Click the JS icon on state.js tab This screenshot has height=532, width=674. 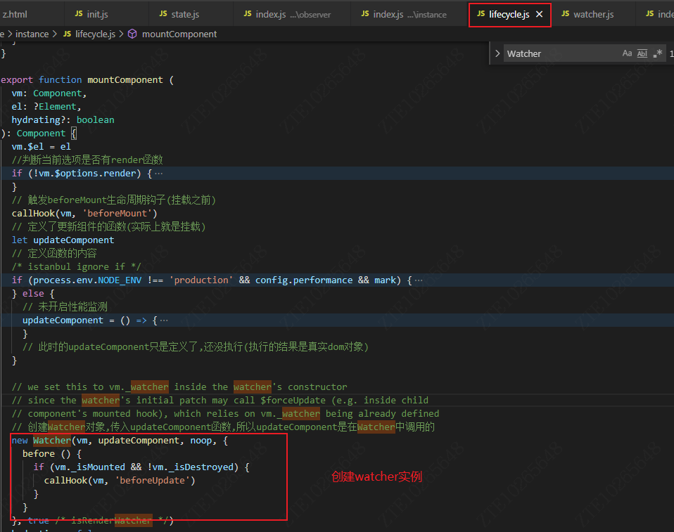pos(163,14)
